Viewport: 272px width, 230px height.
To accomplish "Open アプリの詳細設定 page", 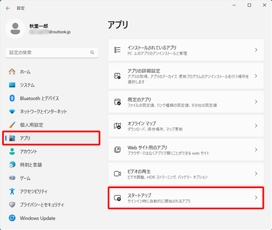I will [186, 76].
